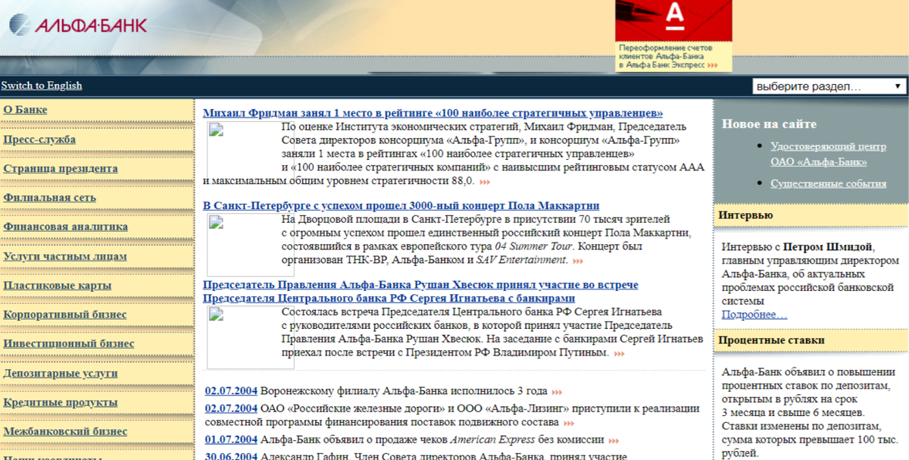909x460 pixels.
Task: Open 'Удостоверяющий центр ОАО «Альфа-Банк»' link
Action: pyautogui.click(x=828, y=153)
